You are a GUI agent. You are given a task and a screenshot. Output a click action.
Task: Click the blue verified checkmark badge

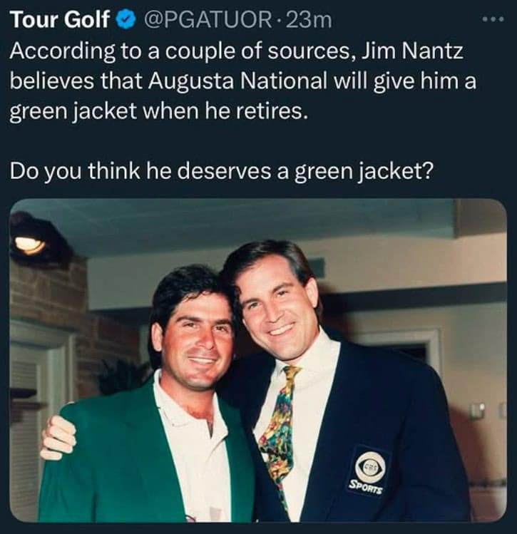tap(126, 21)
